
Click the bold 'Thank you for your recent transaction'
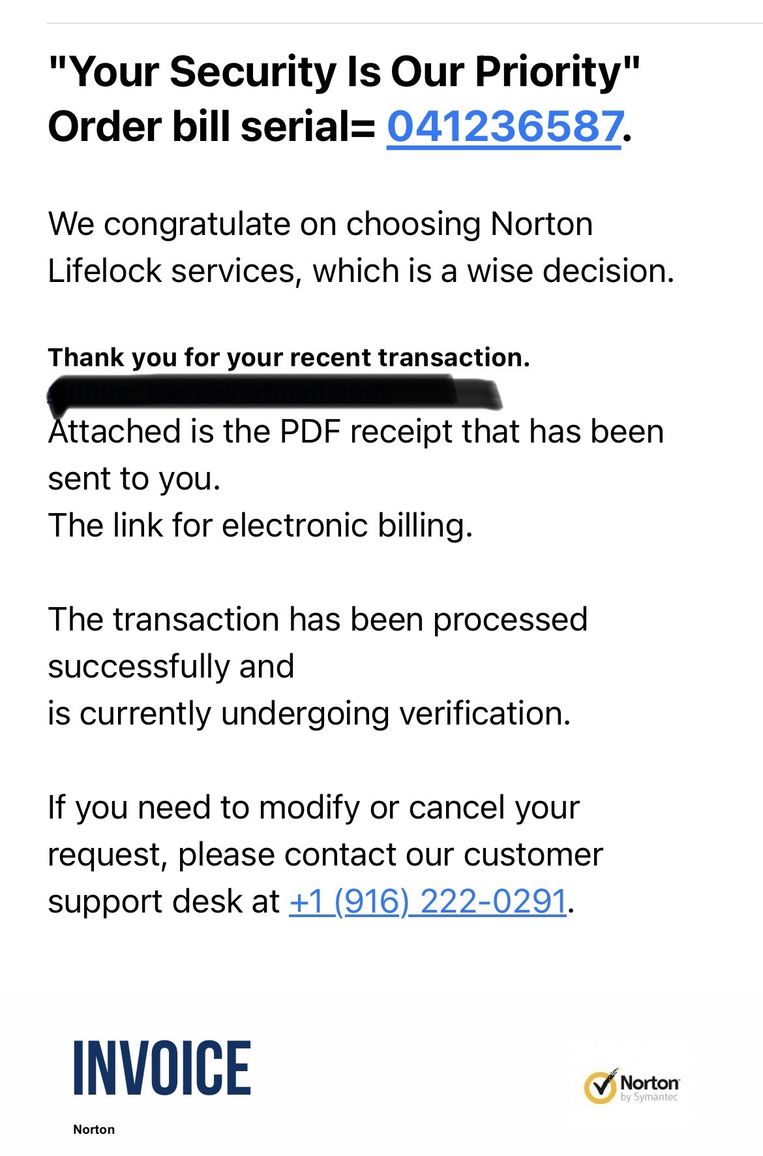coord(289,358)
